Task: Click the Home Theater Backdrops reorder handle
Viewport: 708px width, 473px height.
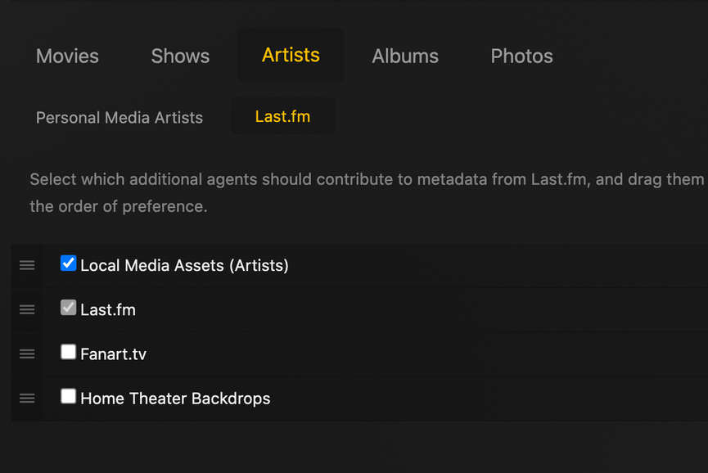Action: [x=27, y=399]
